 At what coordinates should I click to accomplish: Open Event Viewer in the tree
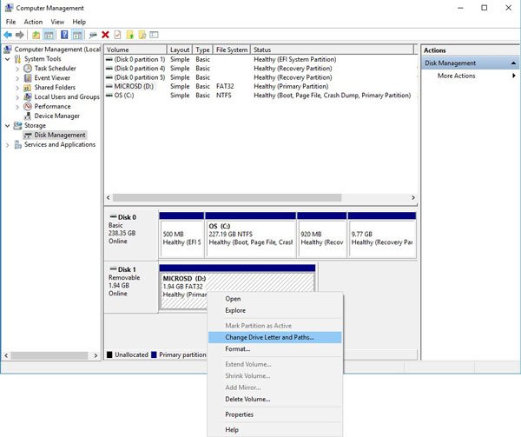[54, 77]
